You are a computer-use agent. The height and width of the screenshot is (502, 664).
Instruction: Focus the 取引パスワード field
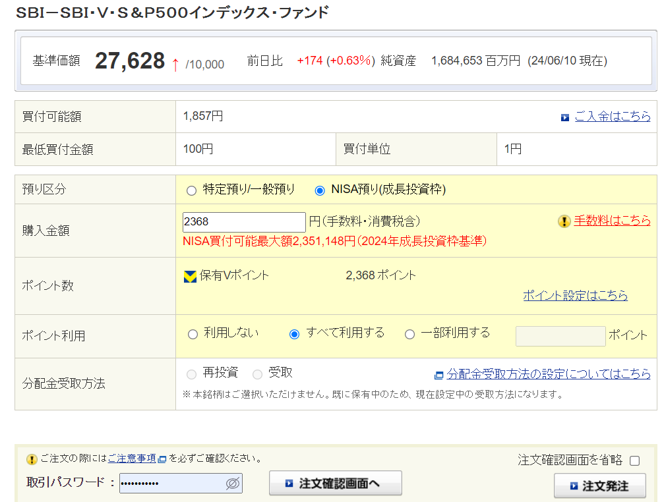tap(171, 484)
